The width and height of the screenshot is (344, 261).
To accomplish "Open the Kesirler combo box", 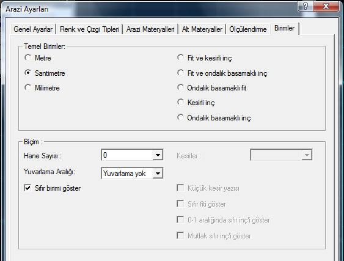I will 281,155.
